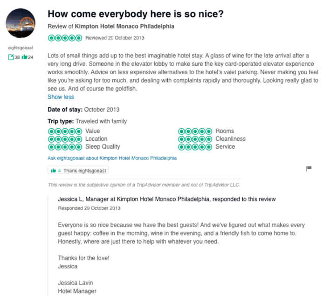Click the Location rating bubbles
The image size is (330, 296).
tap(65, 139)
